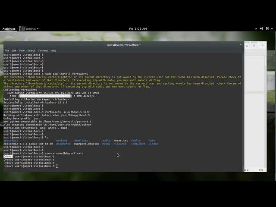Click the 'sudo pip install virtualenv' command
The width and height of the screenshot is (276, 207).
[66, 74]
